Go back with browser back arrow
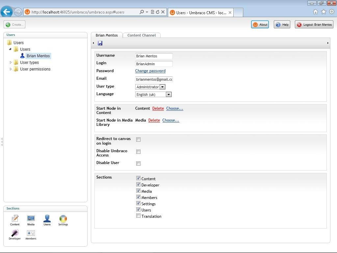337x253 pixels. (7, 12)
